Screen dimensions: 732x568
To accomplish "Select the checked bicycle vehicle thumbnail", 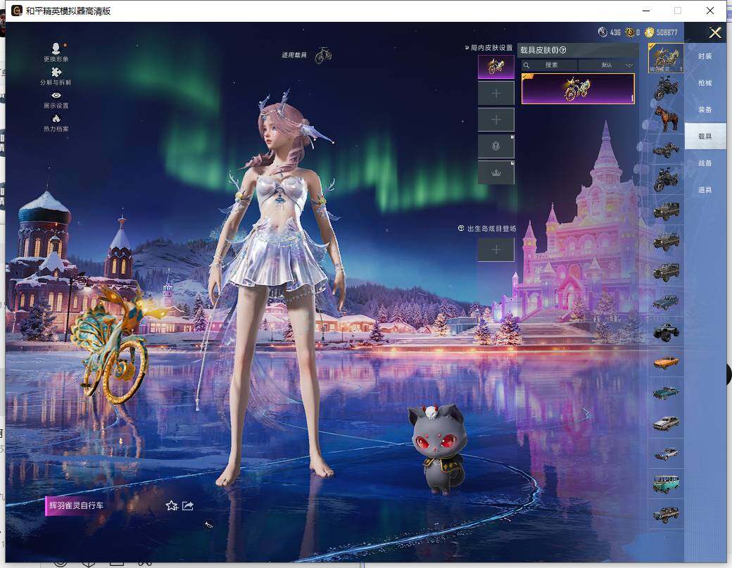I will pyautogui.click(x=666, y=58).
